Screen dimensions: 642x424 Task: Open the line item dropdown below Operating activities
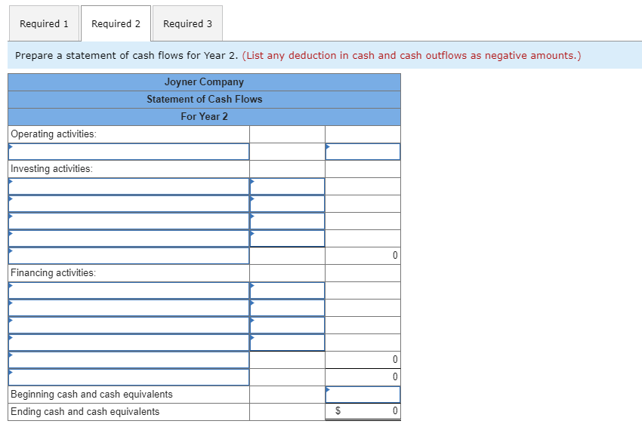[x=128, y=152]
